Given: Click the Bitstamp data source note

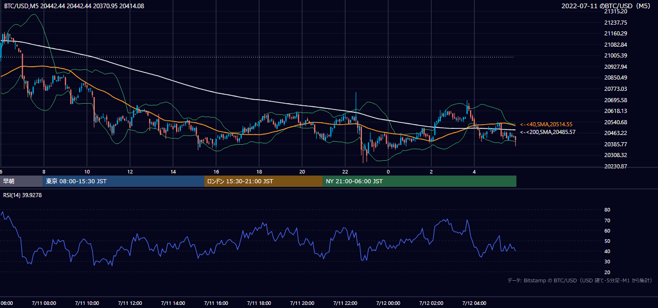Looking at the screenshot, I should (580, 281).
